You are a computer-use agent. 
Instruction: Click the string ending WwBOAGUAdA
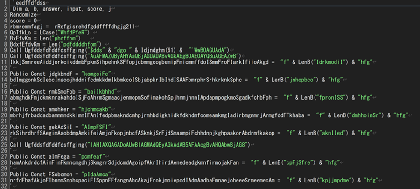(208, 50)
